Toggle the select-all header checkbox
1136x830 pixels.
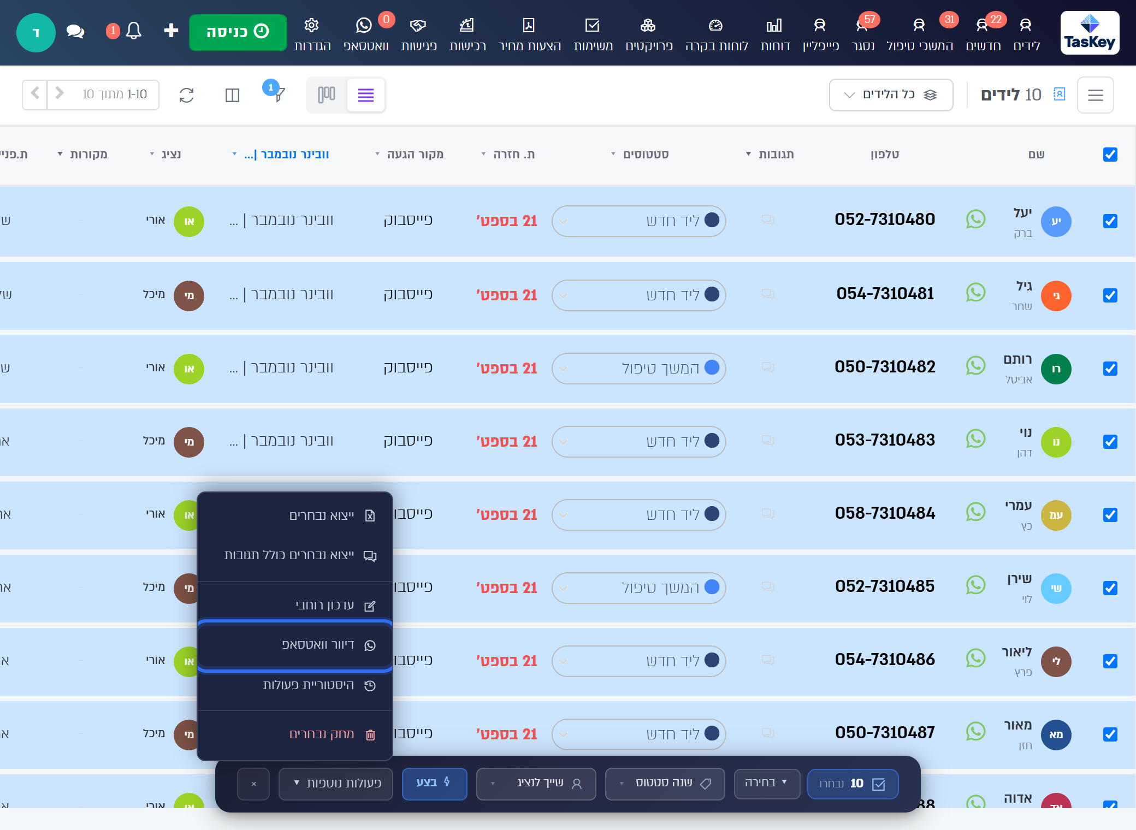click(x=1110, y=155)
